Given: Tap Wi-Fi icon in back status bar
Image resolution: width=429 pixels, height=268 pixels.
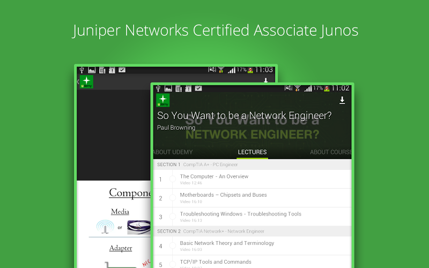Looking at the screenshot, I should coord(221,70).
